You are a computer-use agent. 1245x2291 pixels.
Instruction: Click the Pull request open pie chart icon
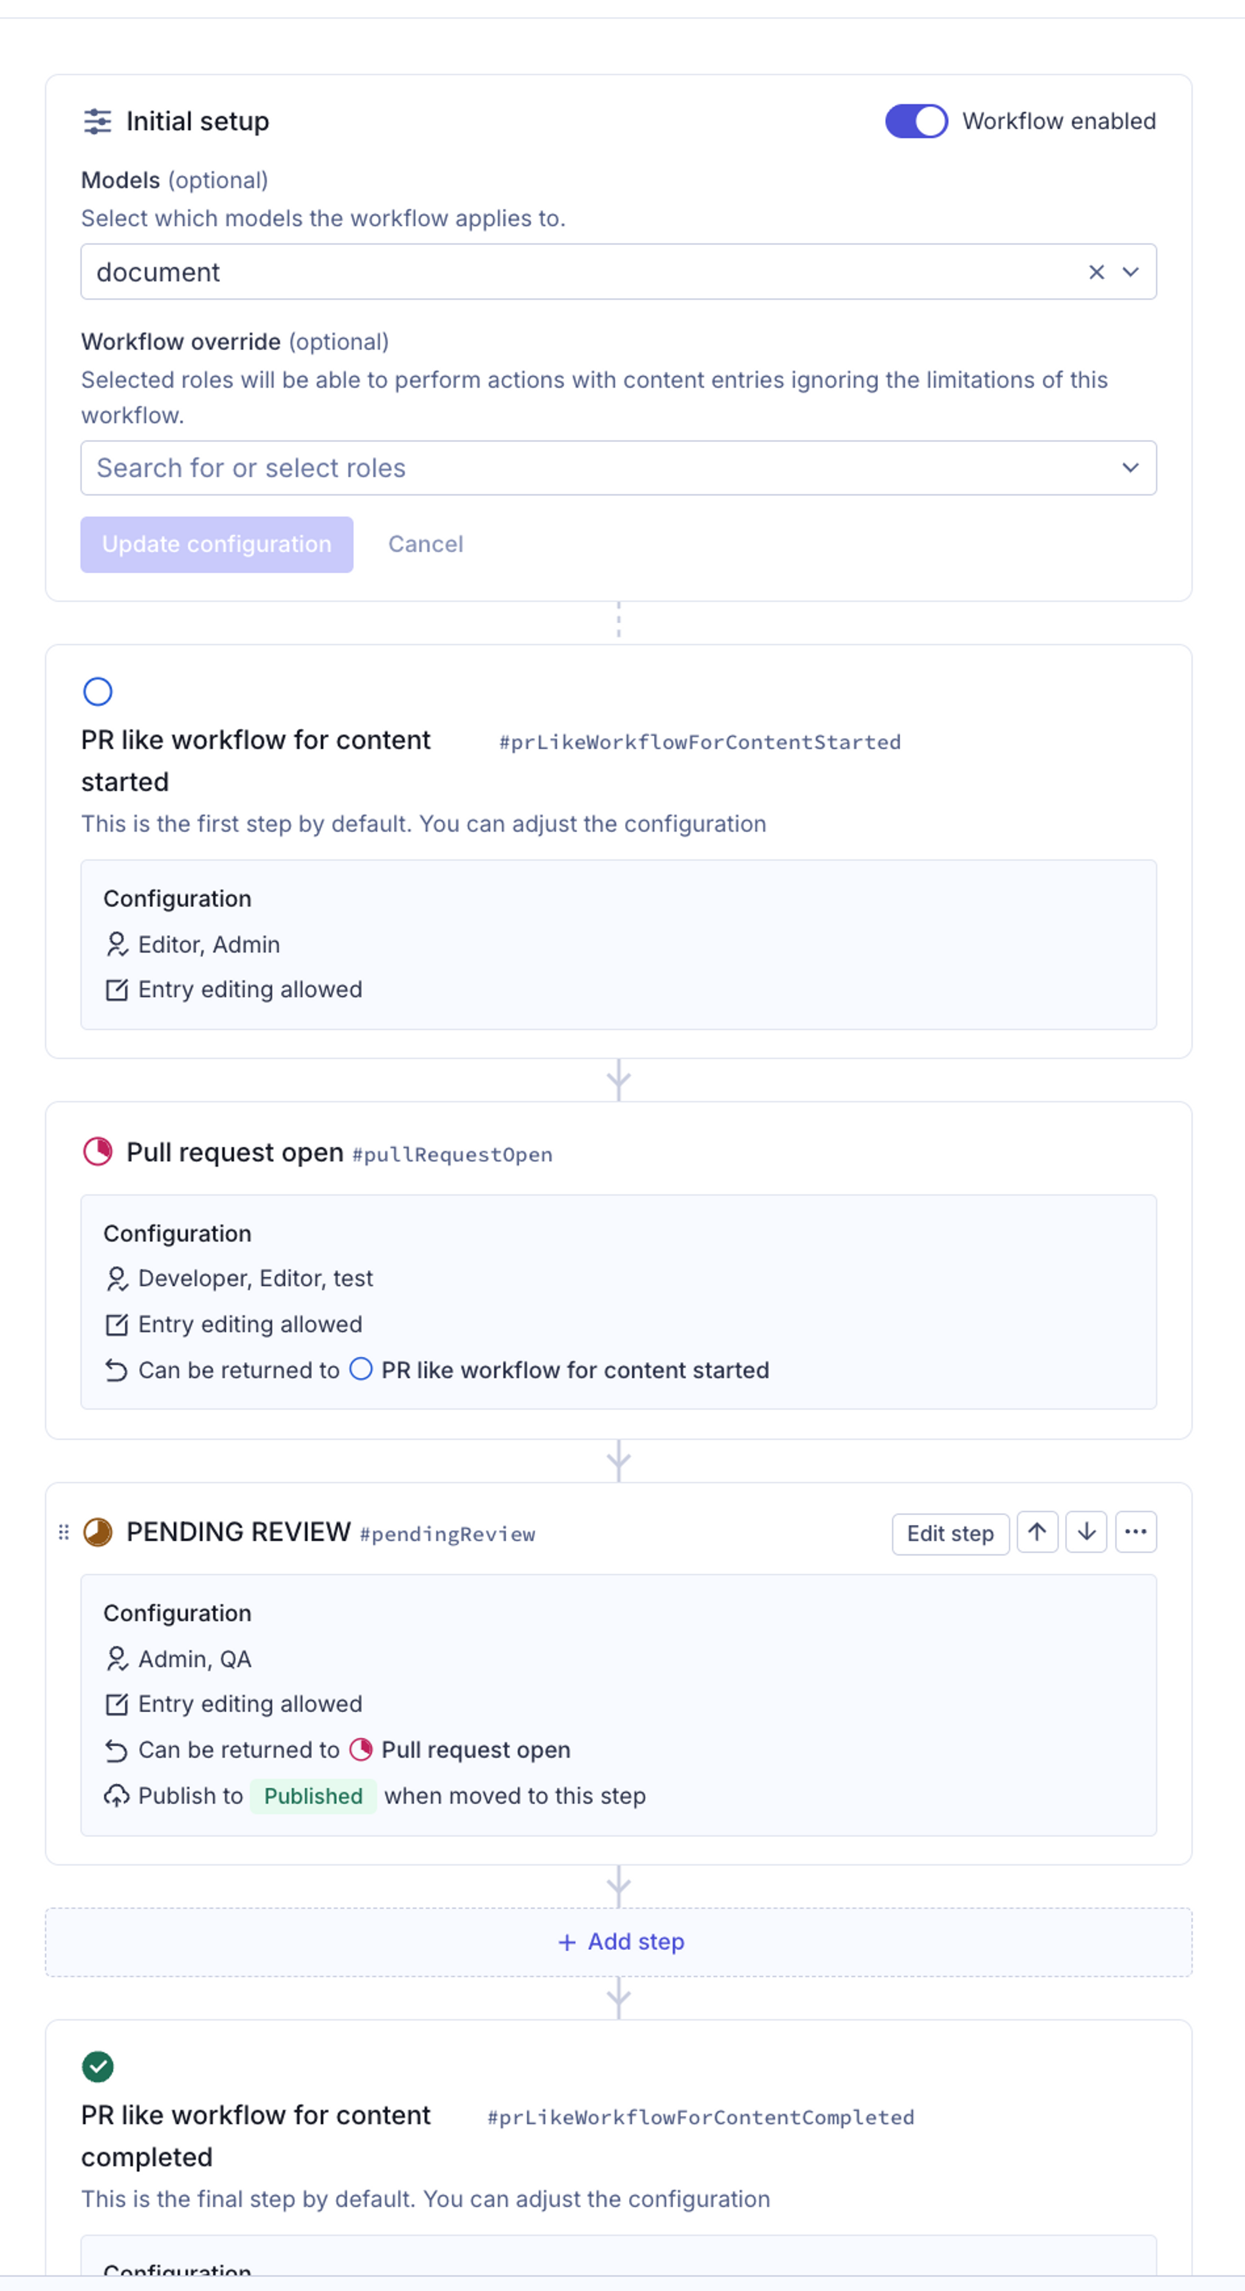point(98,1152)
